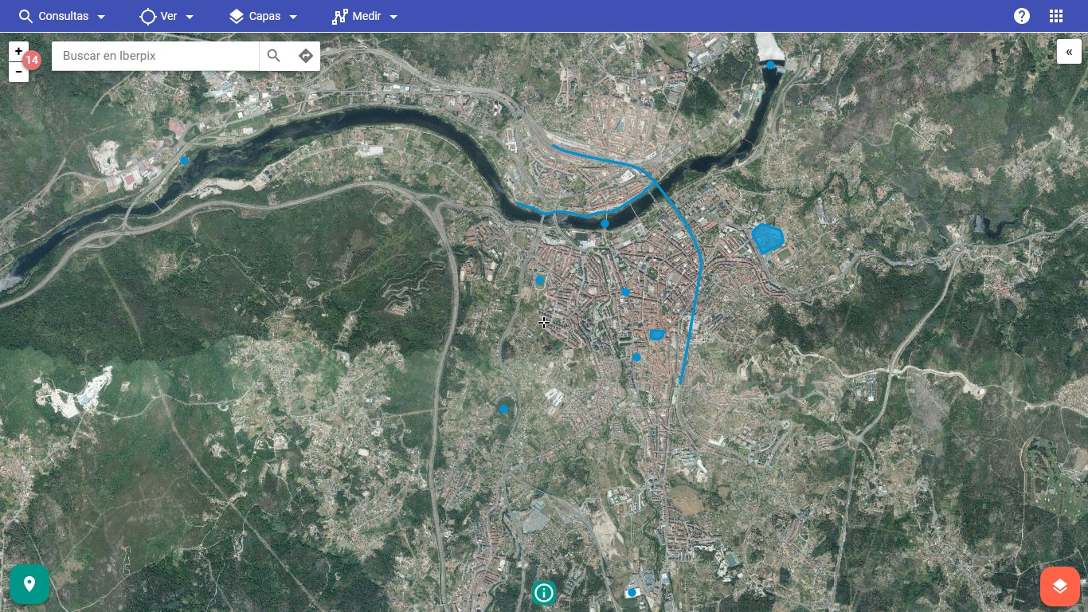This screenshot has width=1088, height=612.
Task: Expand the Ver dropdown menu
Action: [167, 16]
